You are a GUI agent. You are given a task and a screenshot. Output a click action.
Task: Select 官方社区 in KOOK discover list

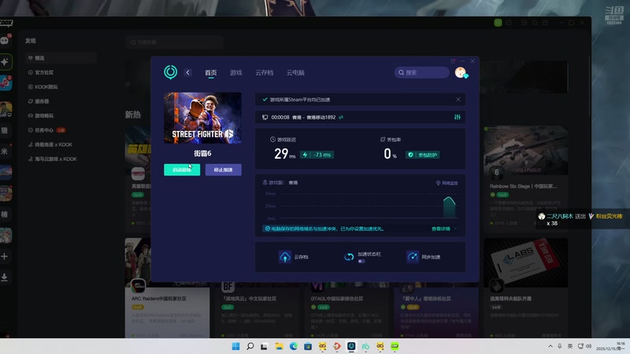click(61, 72)
